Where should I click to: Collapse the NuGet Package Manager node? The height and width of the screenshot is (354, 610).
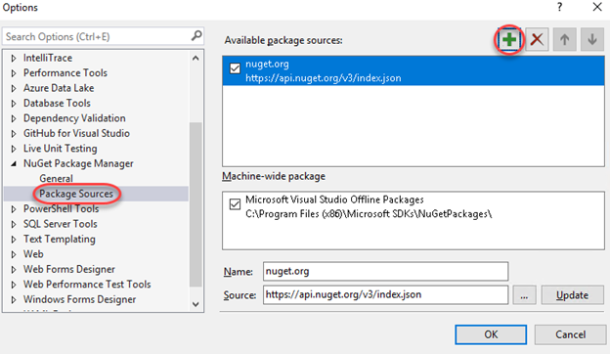coord(14,163)
